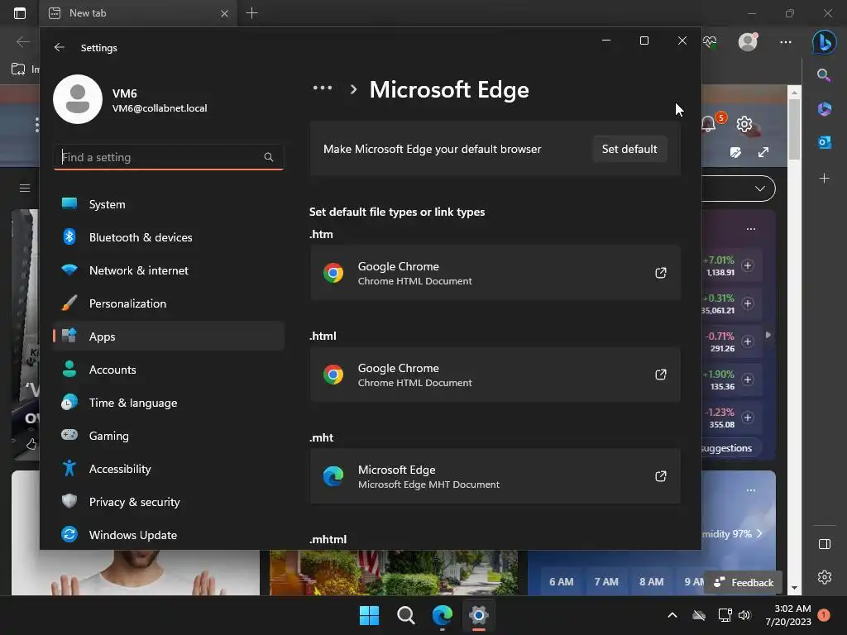Viewport: 847px width, 635px height.
Task: Add the 355.08 stock to watchlist
Action: pos(748,418)
